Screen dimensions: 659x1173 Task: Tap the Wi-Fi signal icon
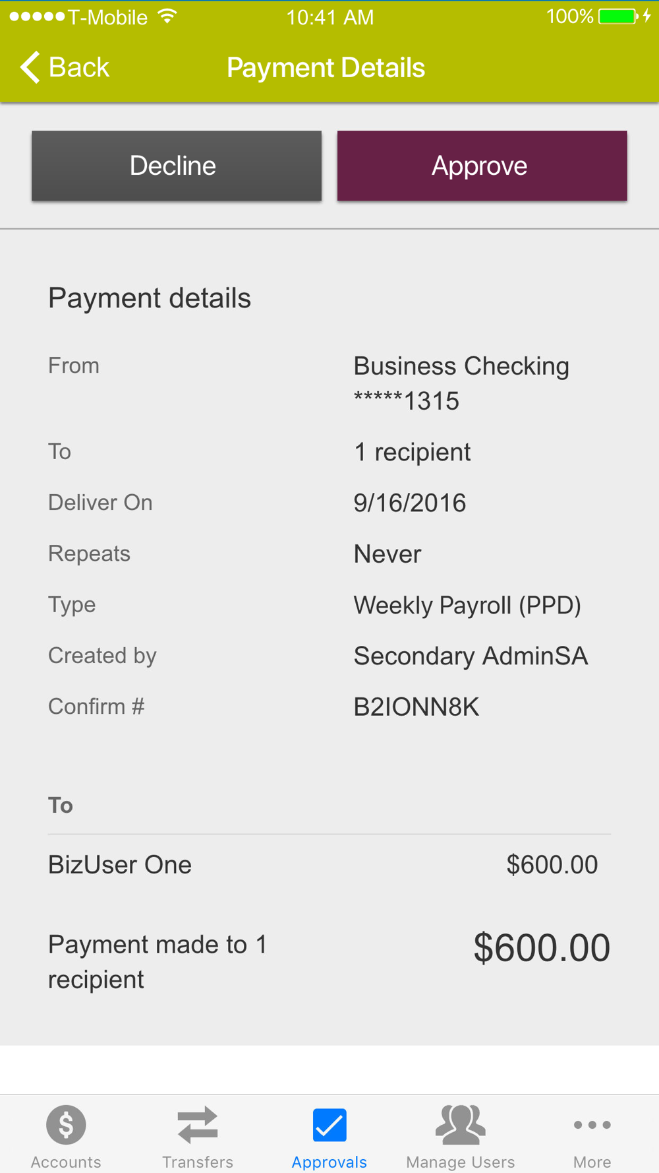click(168, 16)
